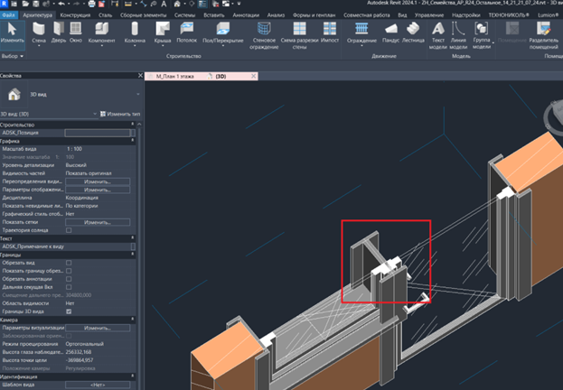Click the Ограждение railing tool
This screenshot has height=390, width=563.
coord(361,32)
